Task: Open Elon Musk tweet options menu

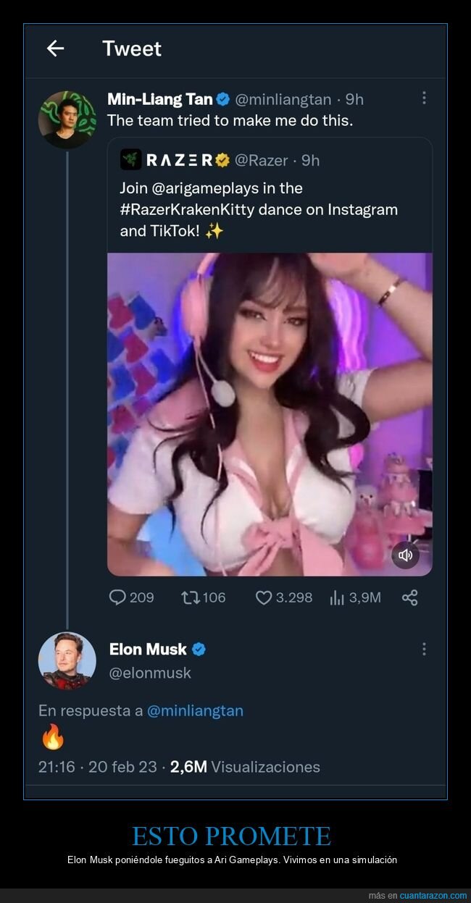Action: point(424,649)
